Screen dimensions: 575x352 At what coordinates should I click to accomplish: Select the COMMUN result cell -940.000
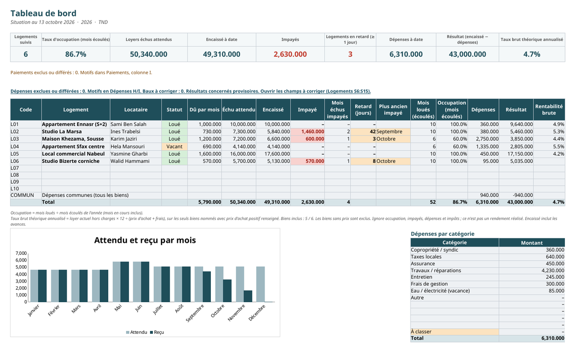516,195
